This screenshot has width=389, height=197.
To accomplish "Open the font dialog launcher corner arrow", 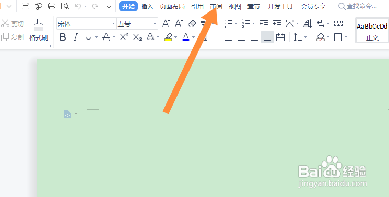I will click(x=215, y=46).
